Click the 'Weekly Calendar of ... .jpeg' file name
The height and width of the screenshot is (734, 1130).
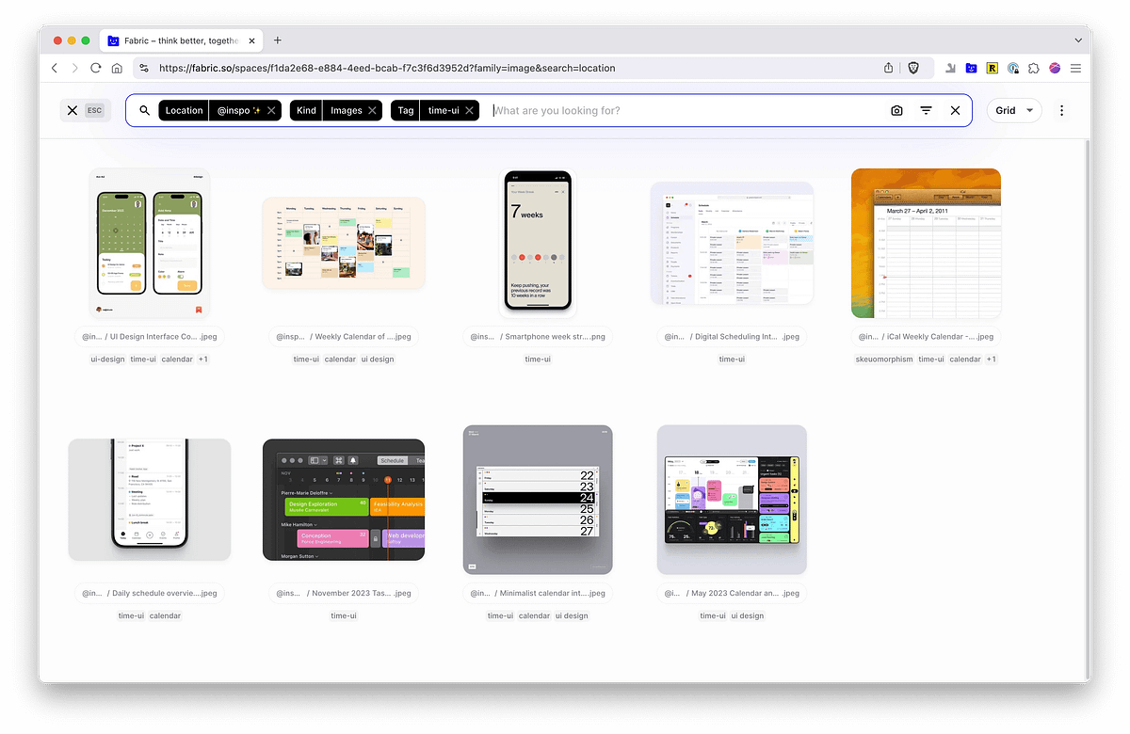click(363, 336)
